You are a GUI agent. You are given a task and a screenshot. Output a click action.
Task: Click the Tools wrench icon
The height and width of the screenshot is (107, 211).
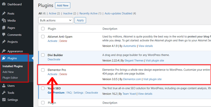coord(4,93)
